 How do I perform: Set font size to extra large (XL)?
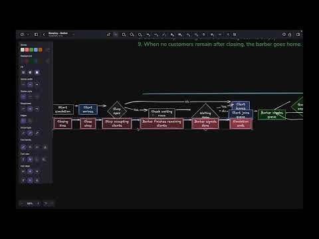click(x=45, y=159)
